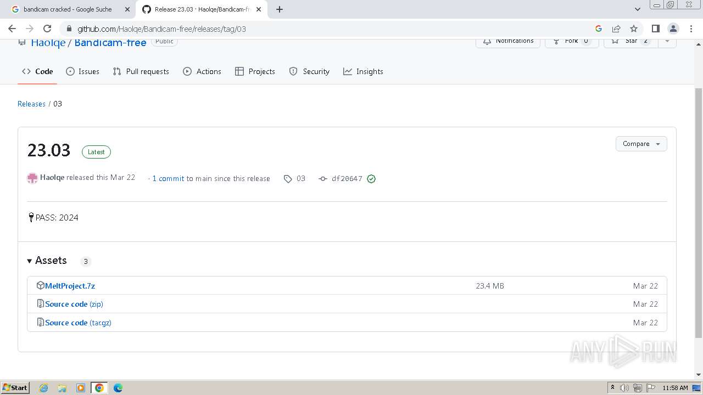Viewport: 703px width, 395px height.
Task: Click the volume speaker tray icon
Action: coord(624,388)
